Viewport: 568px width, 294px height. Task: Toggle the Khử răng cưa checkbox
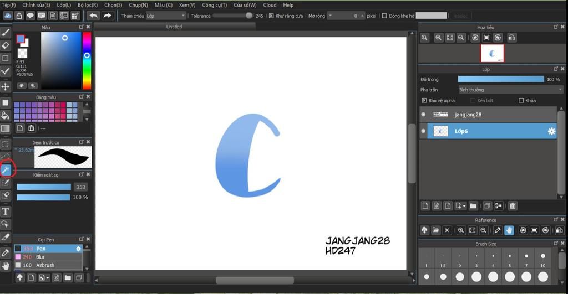pyautogui.click(x=271, y=16)
